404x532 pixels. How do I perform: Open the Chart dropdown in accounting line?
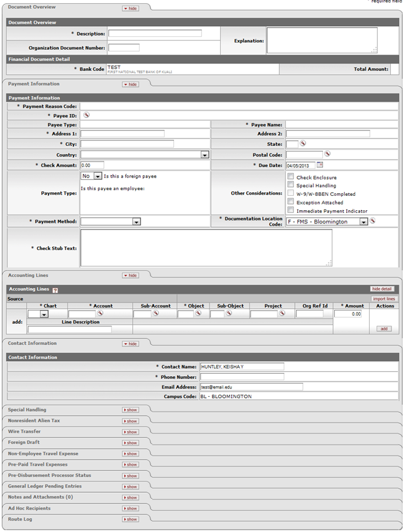tap(38, 314)
